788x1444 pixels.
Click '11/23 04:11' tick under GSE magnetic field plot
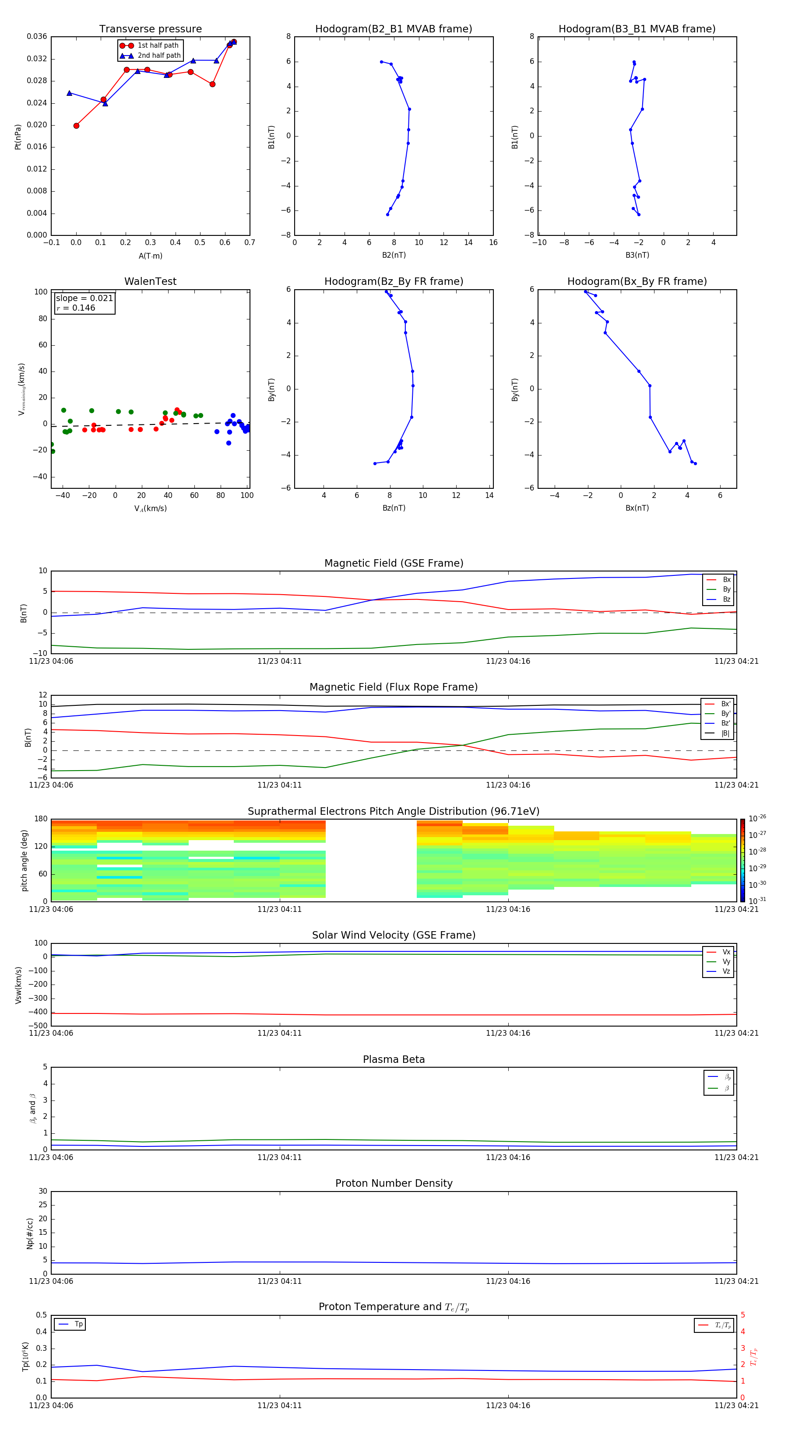click(279, 662)
